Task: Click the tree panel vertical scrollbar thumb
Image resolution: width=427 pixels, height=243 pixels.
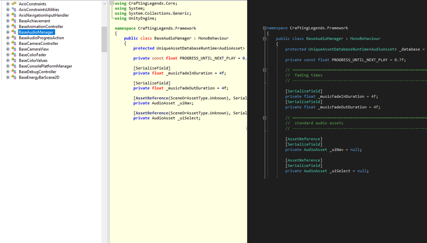Action: 104,40
